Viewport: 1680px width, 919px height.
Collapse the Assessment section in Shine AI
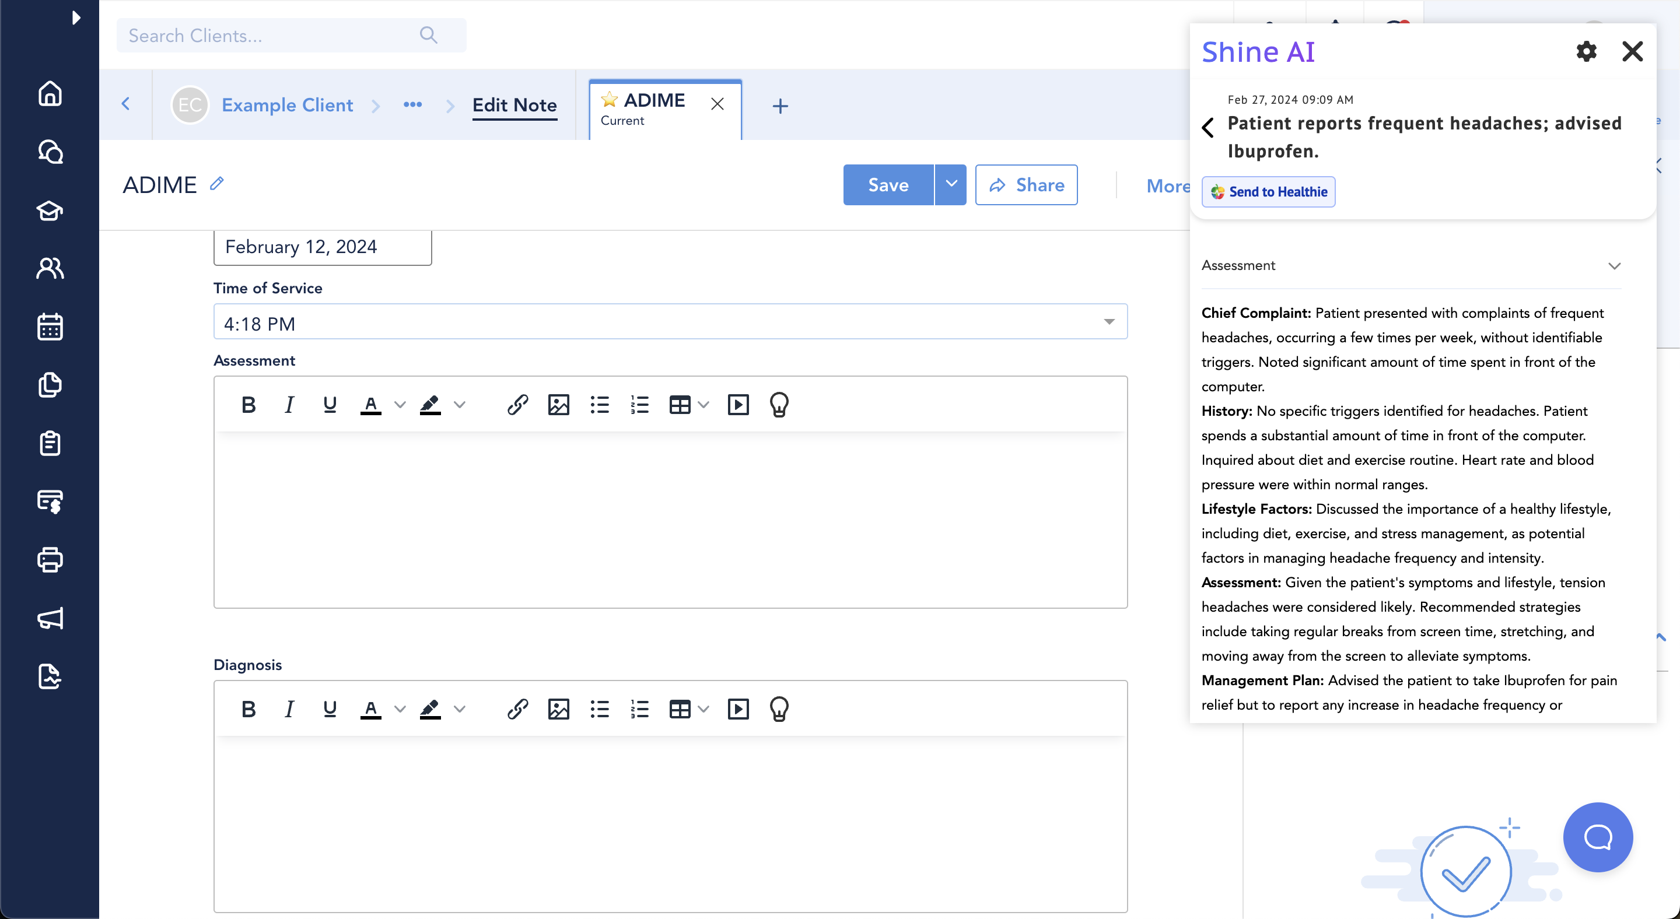pos(1613,266)
